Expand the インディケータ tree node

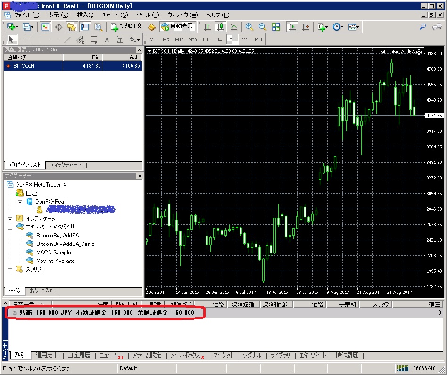(10, 219)
